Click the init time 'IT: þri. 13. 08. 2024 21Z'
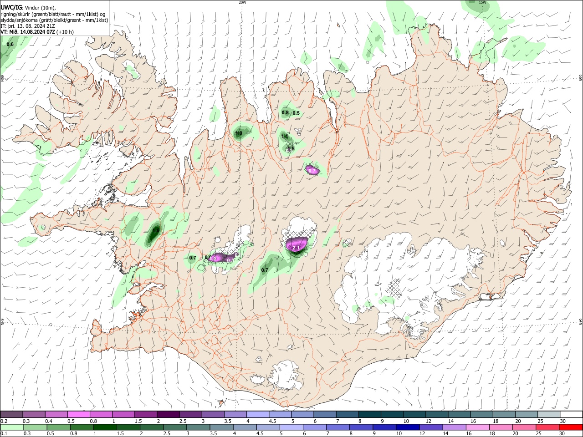The height and width of the screenshot is (437, 583). (28, 26)
